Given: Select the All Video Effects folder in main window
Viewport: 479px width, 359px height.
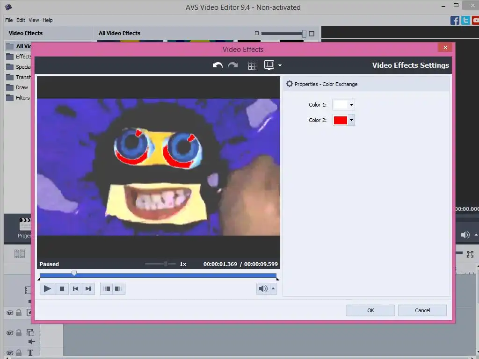Looking at the screenshot, I should tap(18, 46).
